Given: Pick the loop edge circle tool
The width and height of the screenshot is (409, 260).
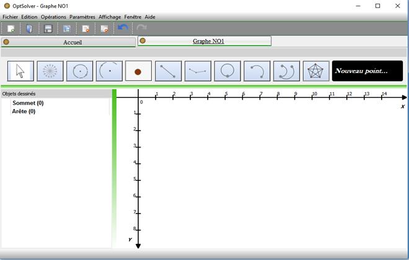Looking at the screenshot, I should coord(227,71).
